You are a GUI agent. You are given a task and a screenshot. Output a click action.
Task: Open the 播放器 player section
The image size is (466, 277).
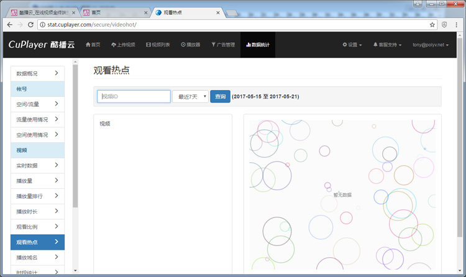coord(191,45)
